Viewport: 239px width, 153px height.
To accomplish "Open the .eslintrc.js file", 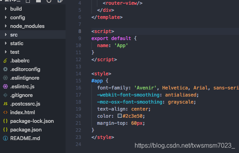I will 22,87.
